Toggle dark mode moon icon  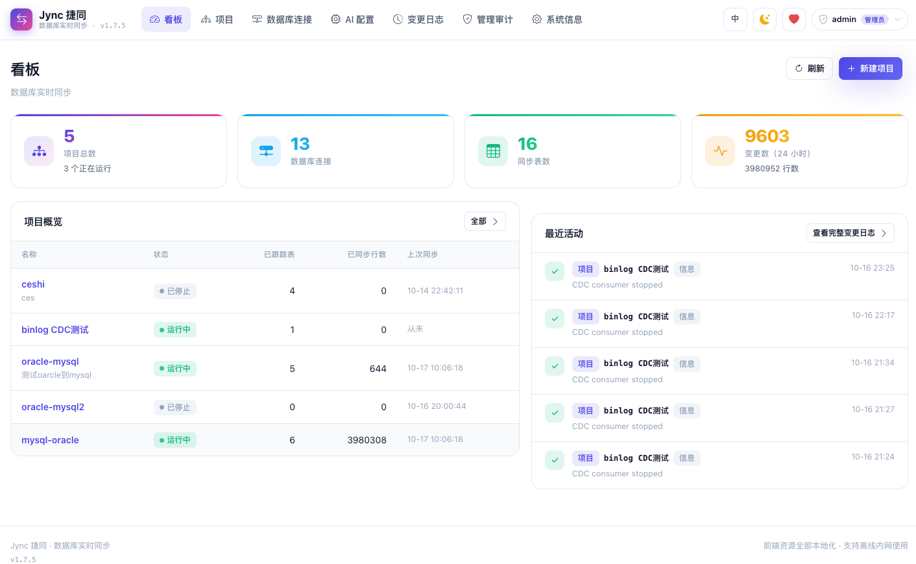[x=765, y=19]
